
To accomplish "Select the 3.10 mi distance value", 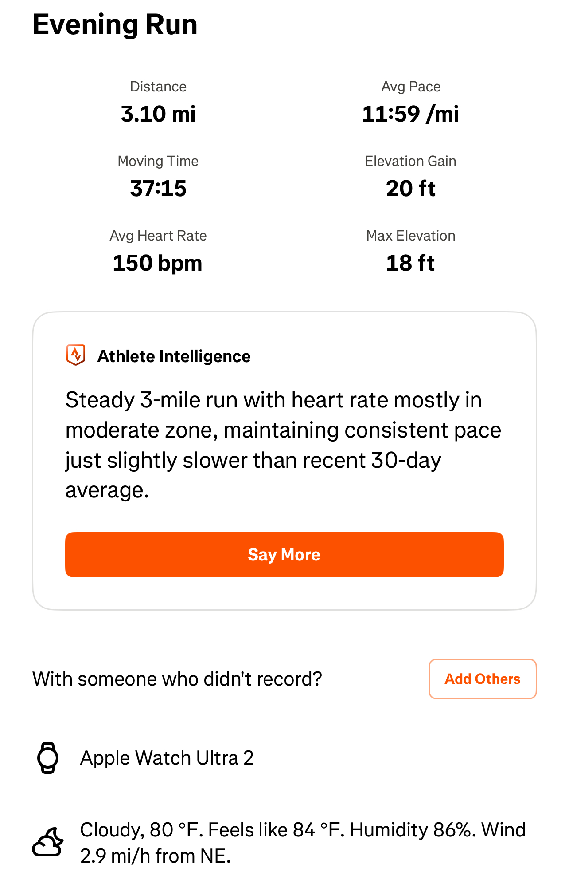I will 158,114.
